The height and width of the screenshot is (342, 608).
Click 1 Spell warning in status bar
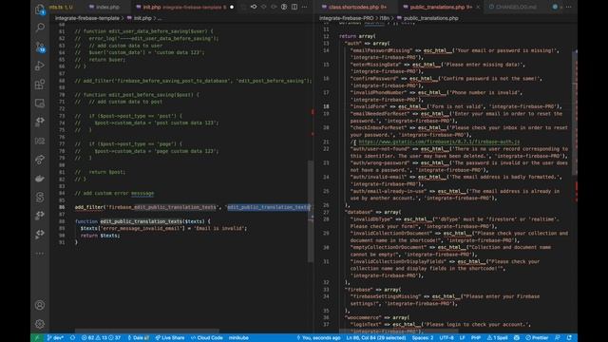[498, 338]
